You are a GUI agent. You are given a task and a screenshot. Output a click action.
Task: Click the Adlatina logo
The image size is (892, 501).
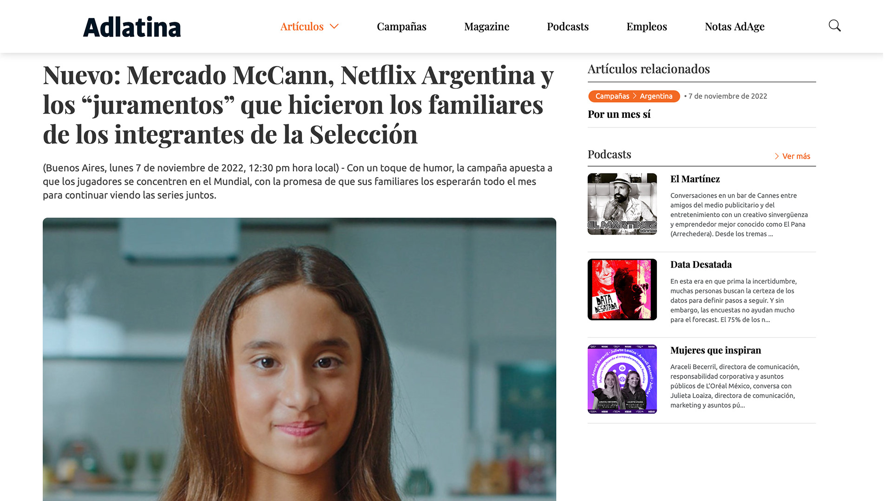tap(132, 27)
